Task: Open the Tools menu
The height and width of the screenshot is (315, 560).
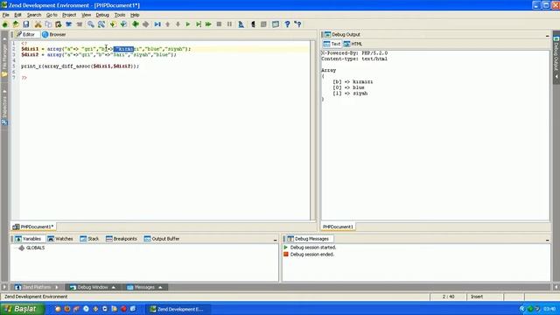Action: (120, 15)
